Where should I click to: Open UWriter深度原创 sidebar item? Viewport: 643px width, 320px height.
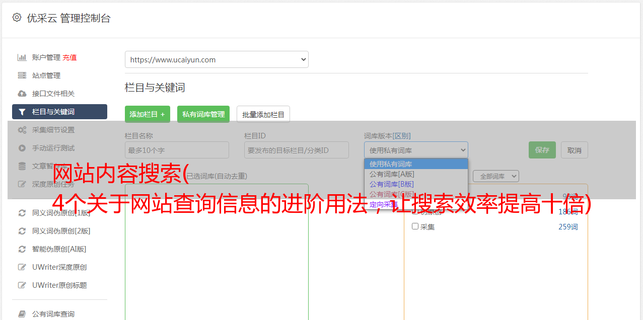point(59,267)
